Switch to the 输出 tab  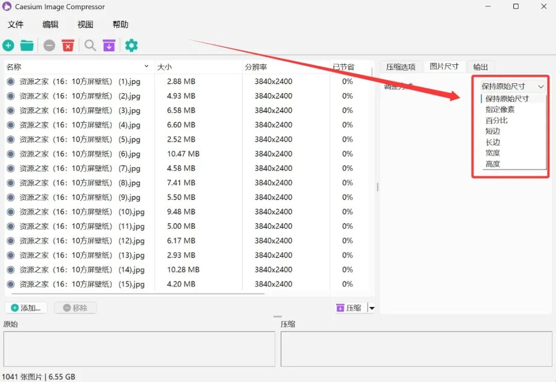coord(480,67)
